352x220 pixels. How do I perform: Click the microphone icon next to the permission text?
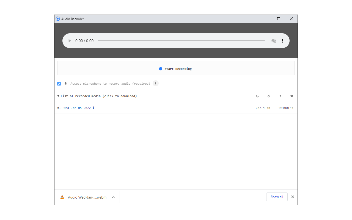pos(66,83)
